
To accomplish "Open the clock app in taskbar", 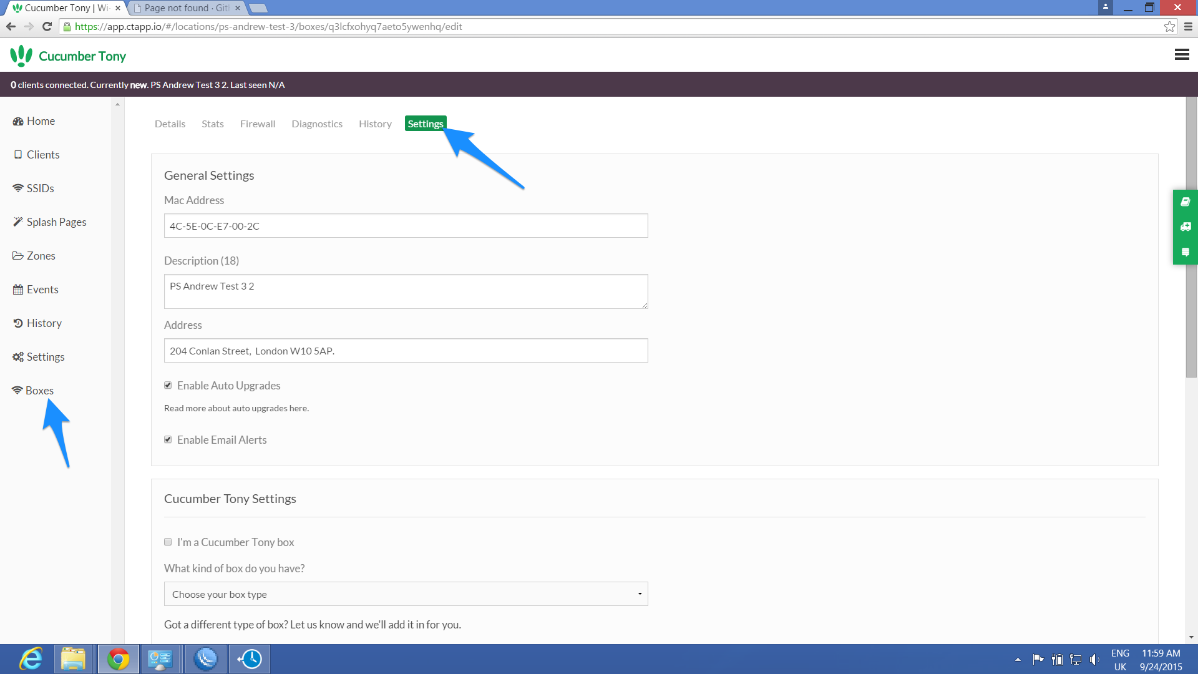I will pyautogui.click(x=250, y=659).
